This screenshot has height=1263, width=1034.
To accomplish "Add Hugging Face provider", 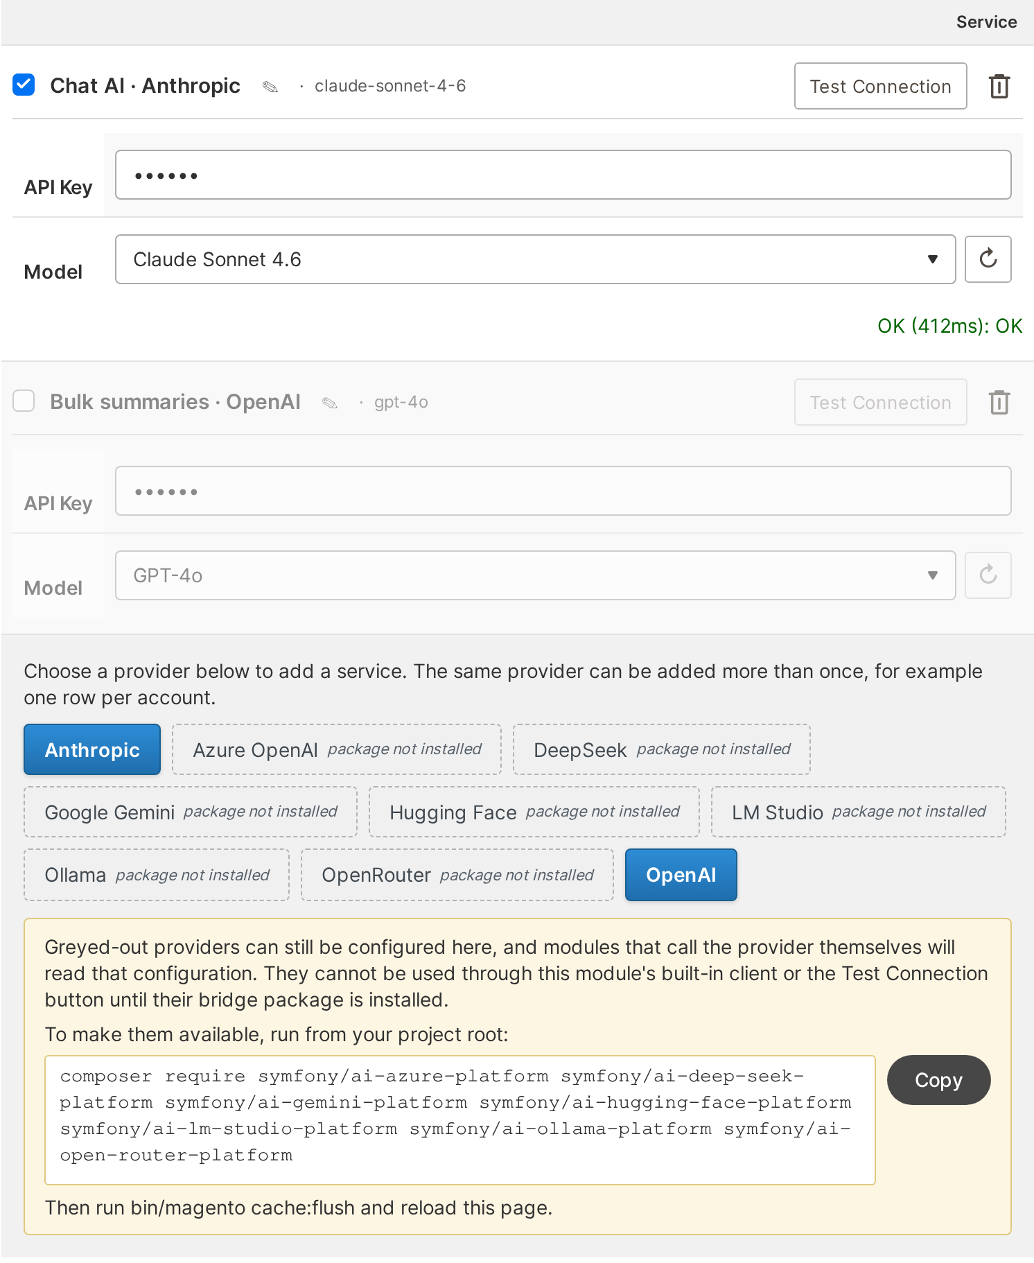I will pyautogui.click(x=534, y=812).
